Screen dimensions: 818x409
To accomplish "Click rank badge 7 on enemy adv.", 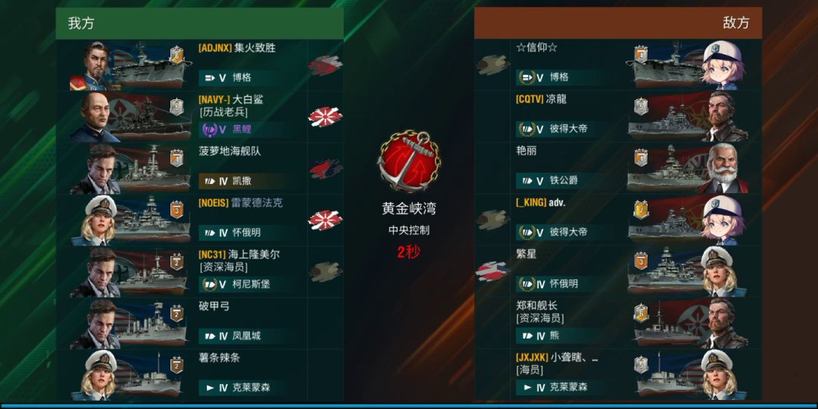I will [641, 210].
